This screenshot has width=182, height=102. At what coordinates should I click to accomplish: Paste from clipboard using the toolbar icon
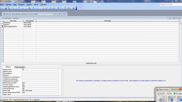(29, 8)
